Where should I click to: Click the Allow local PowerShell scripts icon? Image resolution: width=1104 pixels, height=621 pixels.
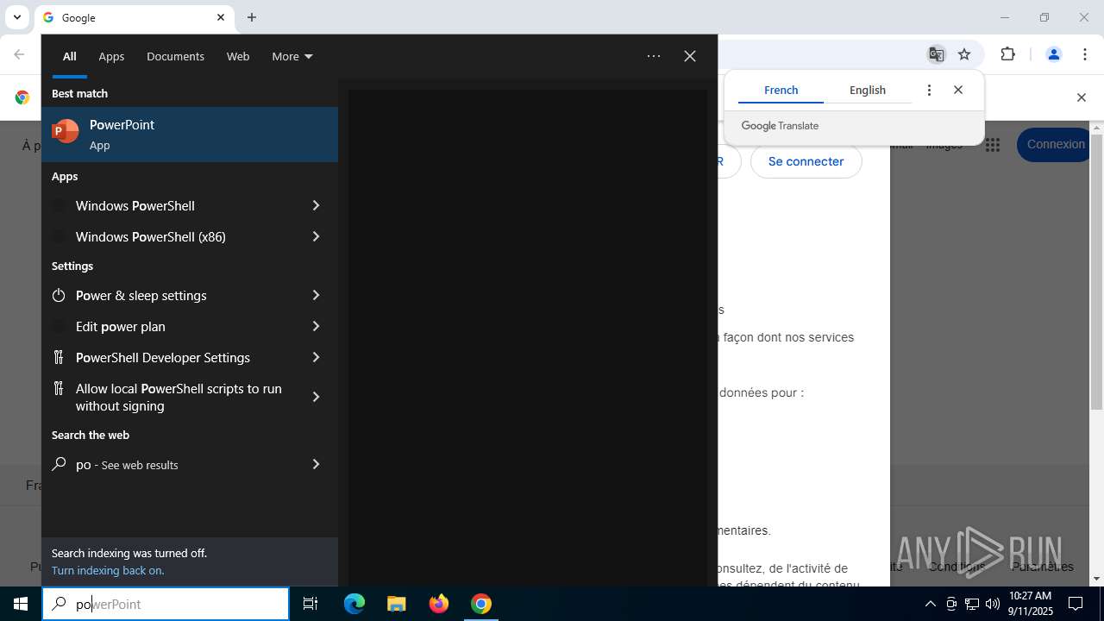[59, 388]
